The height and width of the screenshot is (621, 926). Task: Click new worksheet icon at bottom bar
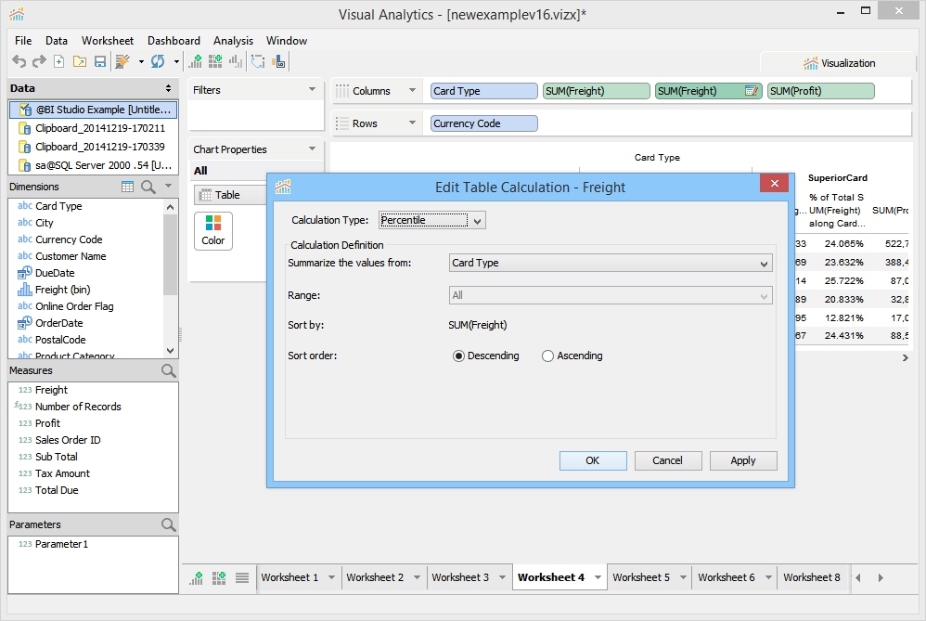click(x=196, y=577)
